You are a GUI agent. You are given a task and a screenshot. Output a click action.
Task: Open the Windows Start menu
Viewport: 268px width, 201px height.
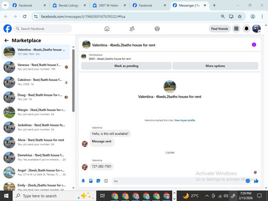(x=6, y=196)
